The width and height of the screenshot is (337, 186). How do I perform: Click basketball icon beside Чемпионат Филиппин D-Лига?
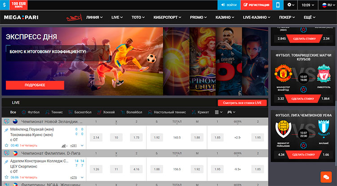pos(6,153)
